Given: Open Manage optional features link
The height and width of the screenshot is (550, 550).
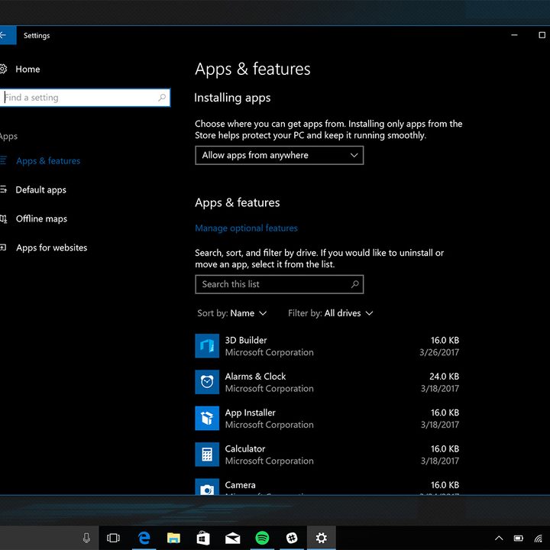Looking at the screenshot, I should click(246, 228).
